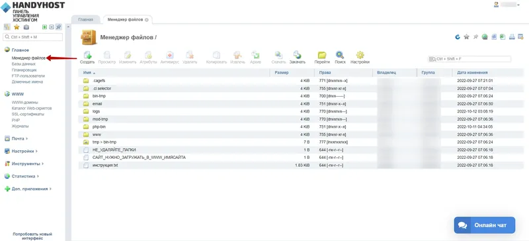
Task: Click the Скачать toolbar icon
Action: click(x=278, y=55)
